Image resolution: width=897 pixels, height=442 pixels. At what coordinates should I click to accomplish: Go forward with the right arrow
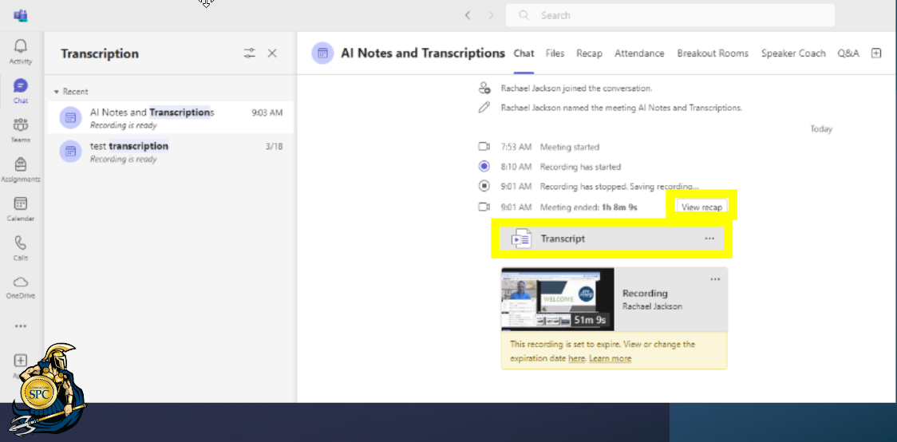pos(490,15)
